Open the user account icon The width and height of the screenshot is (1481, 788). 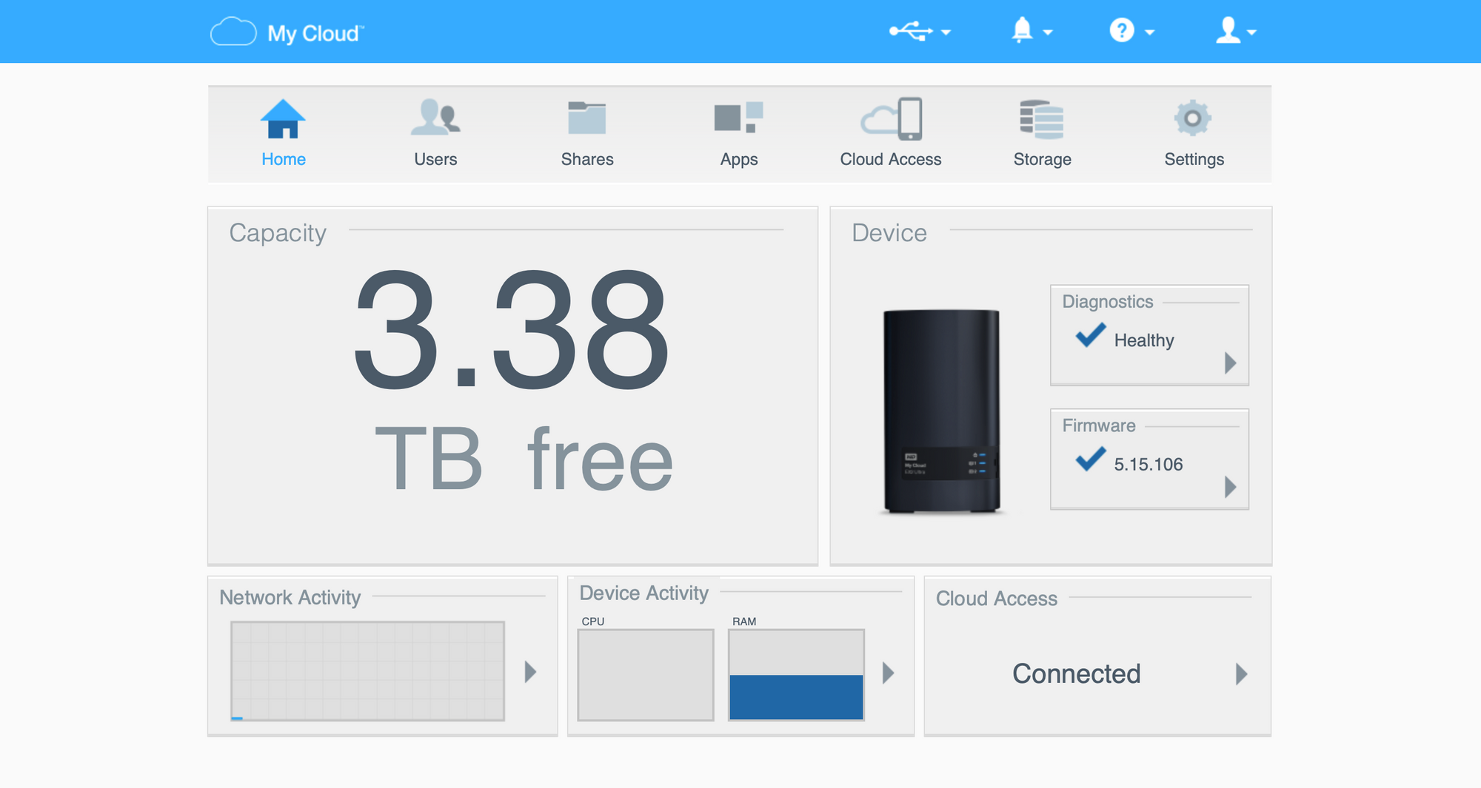tap(1227, 31)
